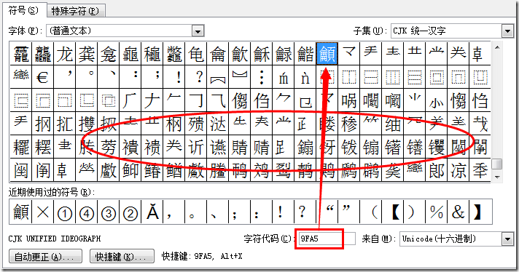519x272 pixels.
Task: Pick the circled ④ from recent symbols
Action: (x=87, y=212)
